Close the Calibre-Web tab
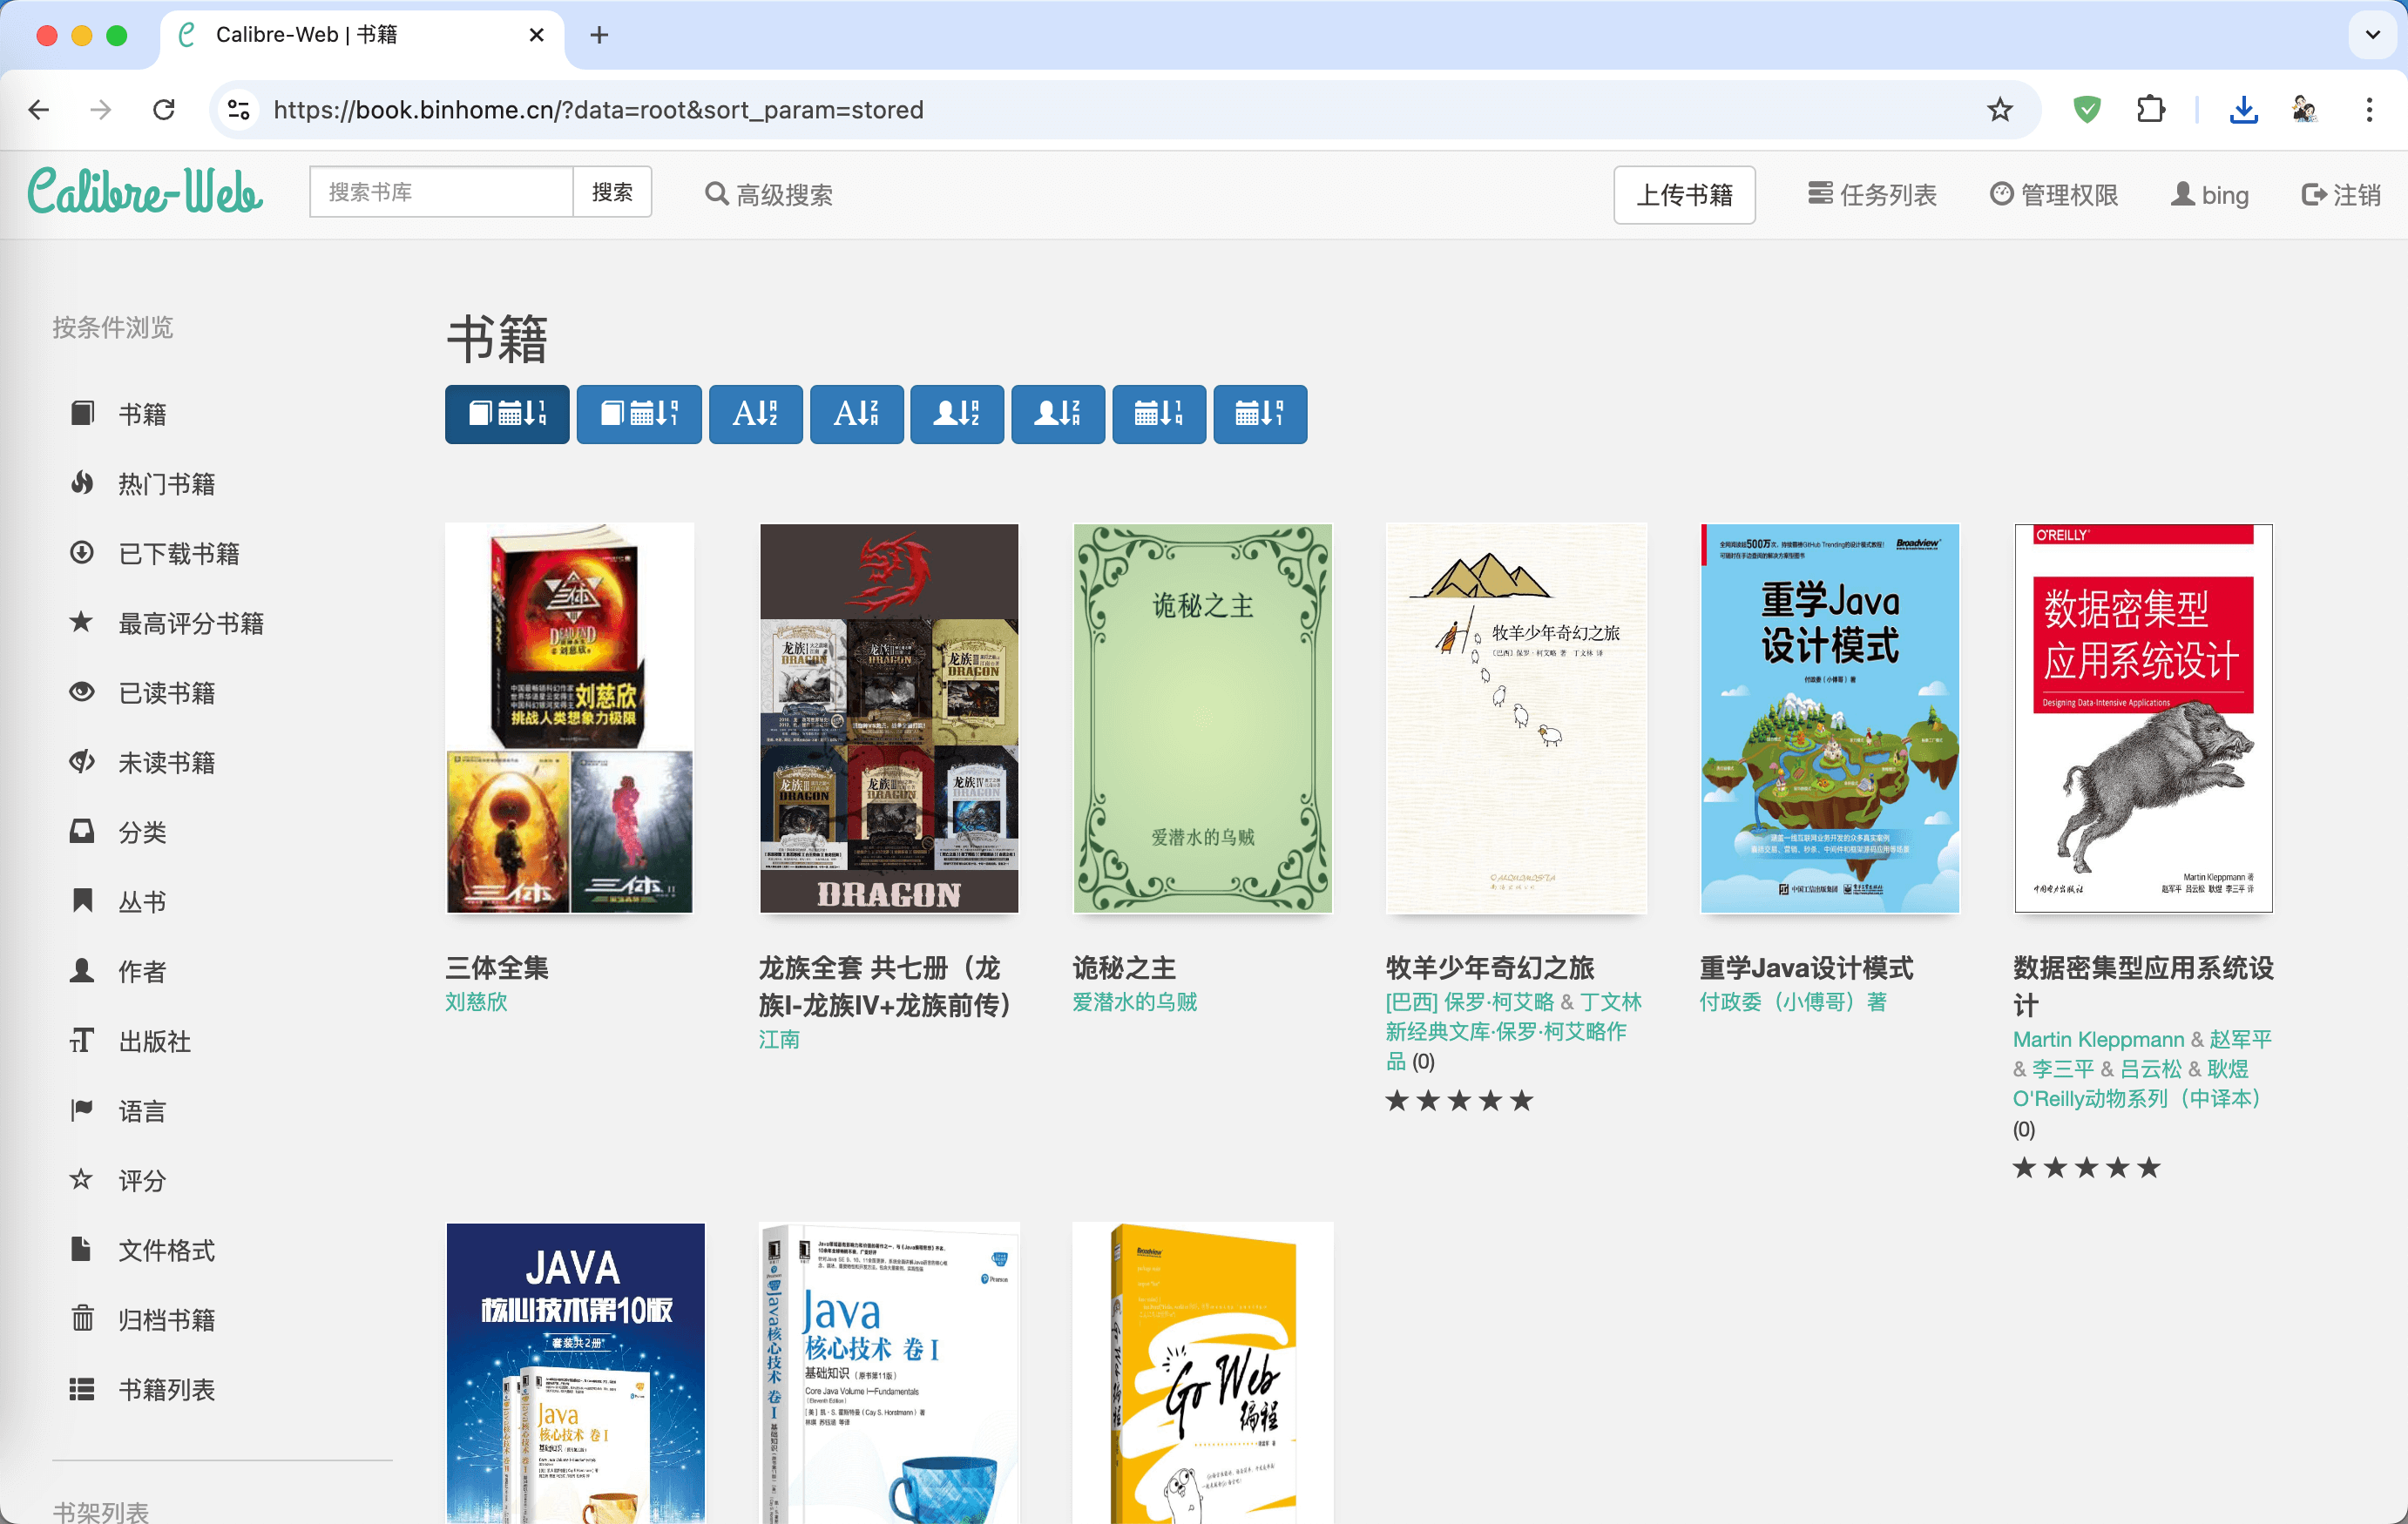Screen dimensions: 2408x1524 (537, 35)
